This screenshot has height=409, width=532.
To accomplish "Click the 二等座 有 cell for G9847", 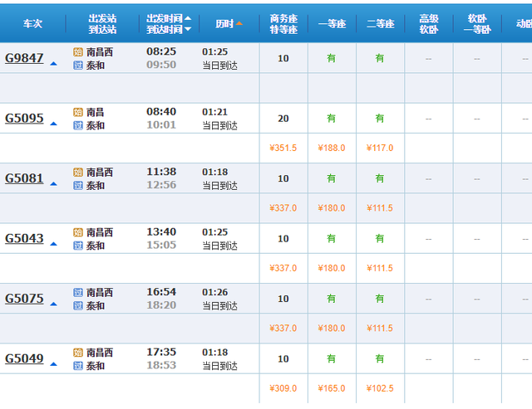I will tap(380, 58).
